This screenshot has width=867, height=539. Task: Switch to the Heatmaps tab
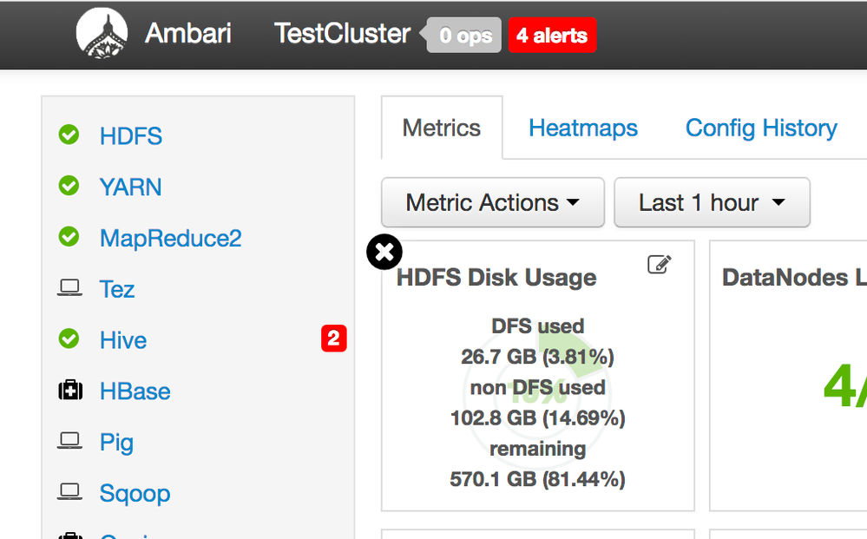[582, 128]
